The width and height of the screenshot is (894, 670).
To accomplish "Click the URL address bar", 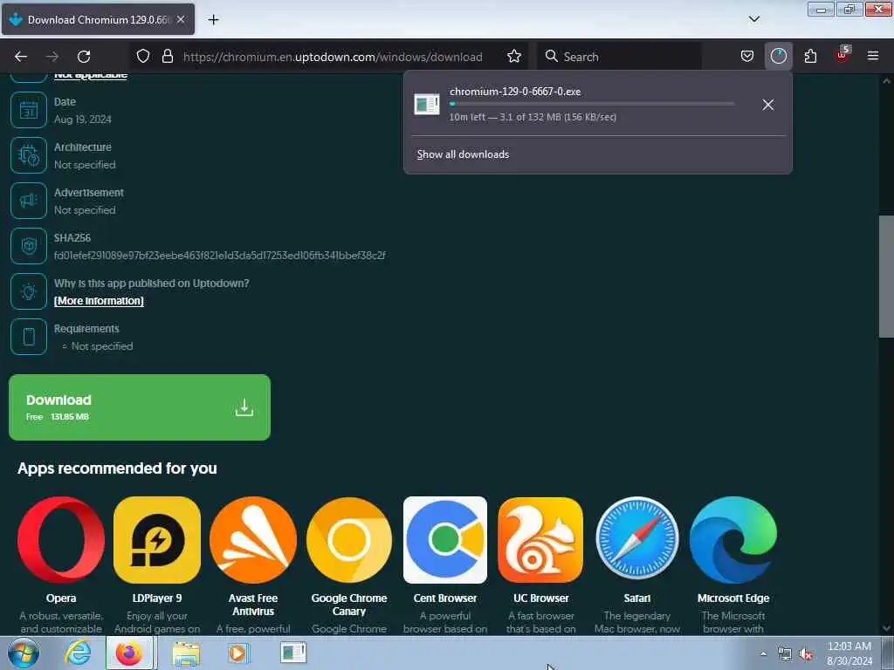I will (333, 57).
